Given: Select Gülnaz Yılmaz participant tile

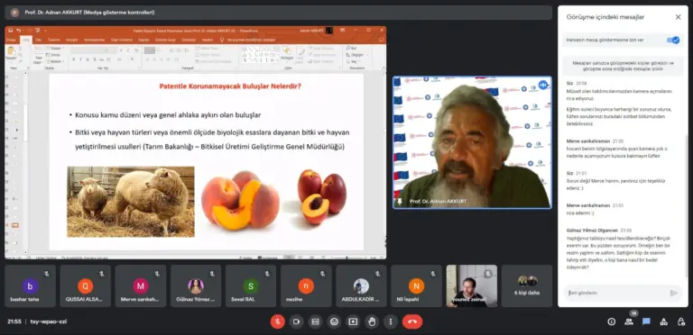Looking at the screenshot, I should click(x=196, y=285).
